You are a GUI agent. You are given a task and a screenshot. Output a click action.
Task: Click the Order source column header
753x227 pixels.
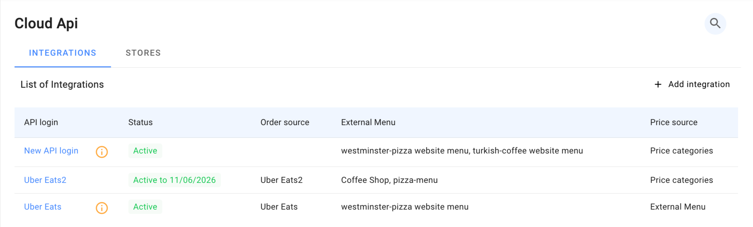pos(285,123)
